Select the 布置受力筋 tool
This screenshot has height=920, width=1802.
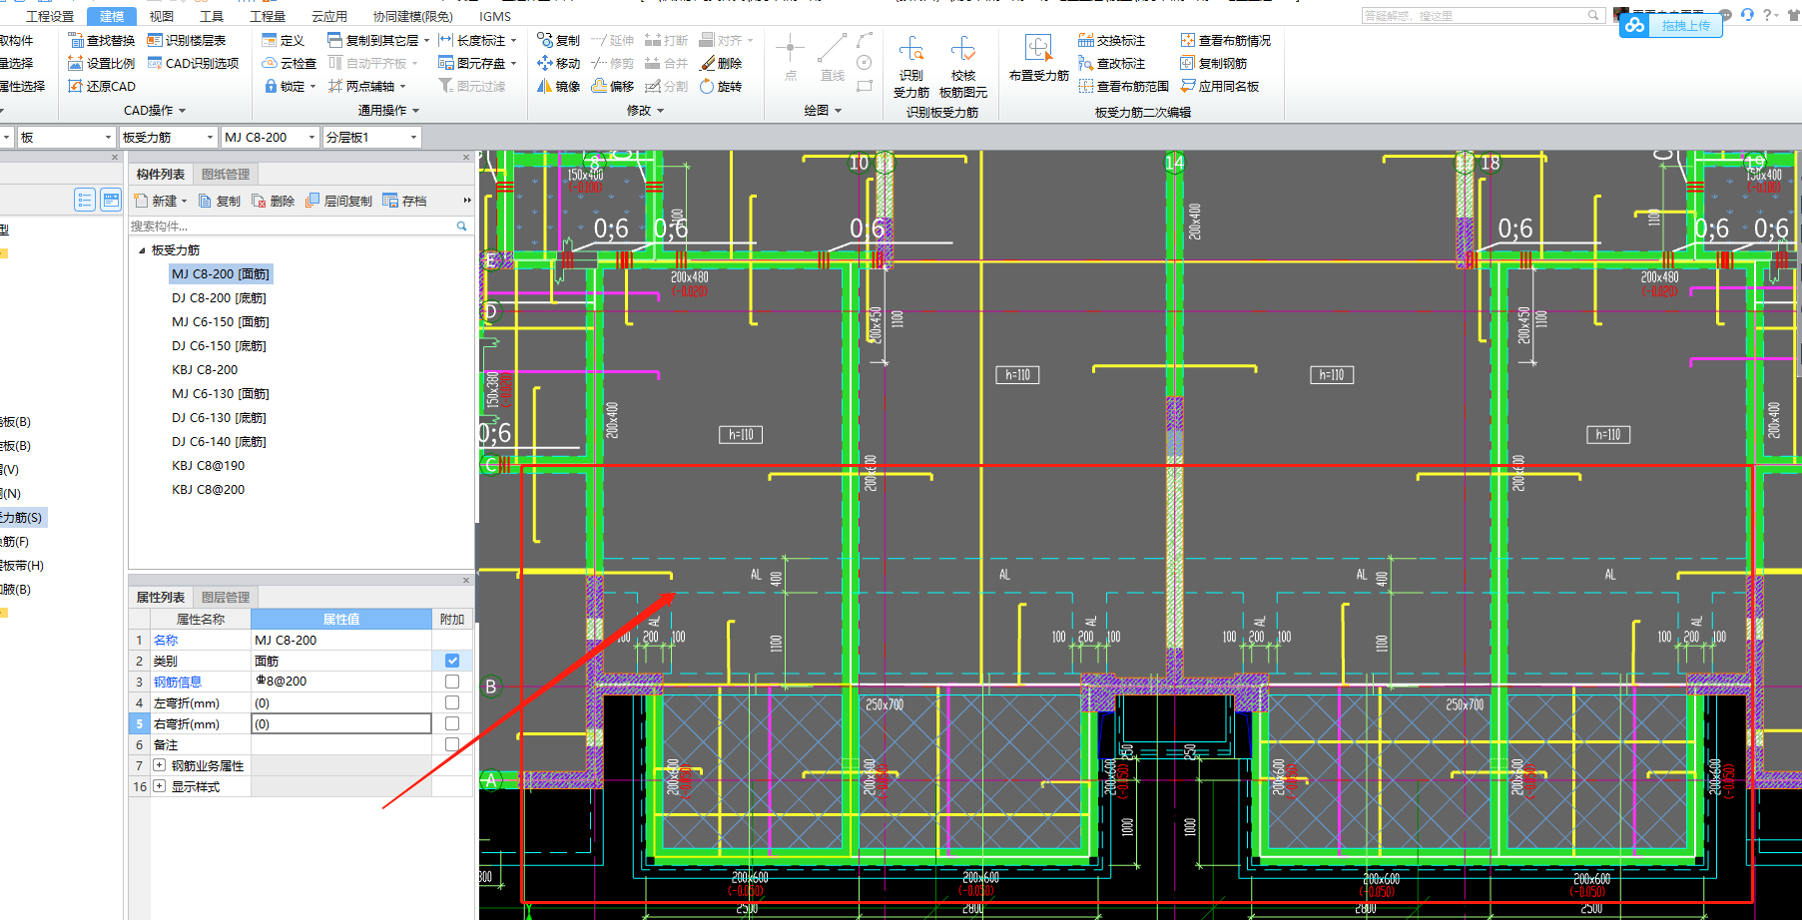1038,58
